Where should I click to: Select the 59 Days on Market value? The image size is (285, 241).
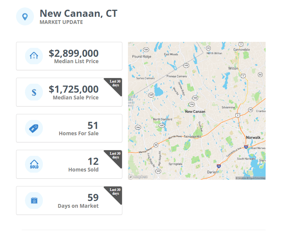click(x=93, y=198)
